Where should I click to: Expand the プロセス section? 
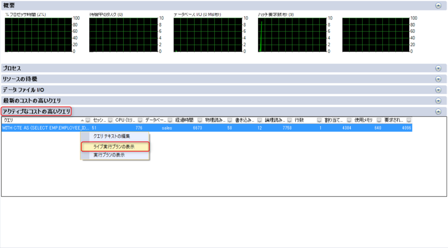pyautogui.click(x=438, y=68)
